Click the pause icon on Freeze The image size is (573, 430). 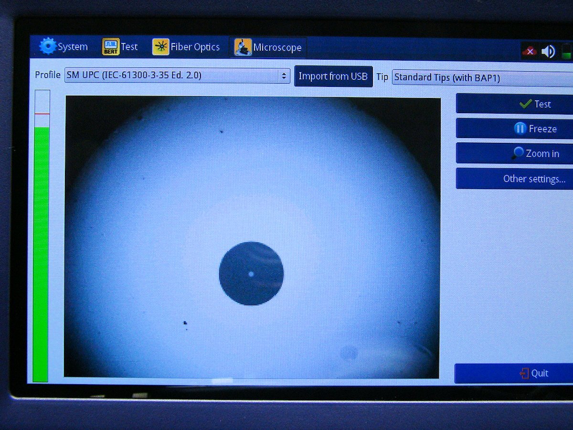(x=520, y=129)
